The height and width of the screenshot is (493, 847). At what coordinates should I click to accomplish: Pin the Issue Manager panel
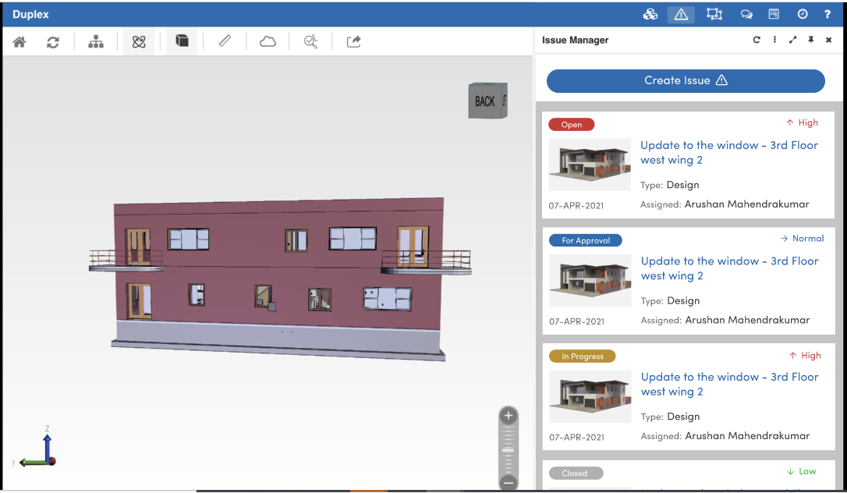[x=811, y=40]
